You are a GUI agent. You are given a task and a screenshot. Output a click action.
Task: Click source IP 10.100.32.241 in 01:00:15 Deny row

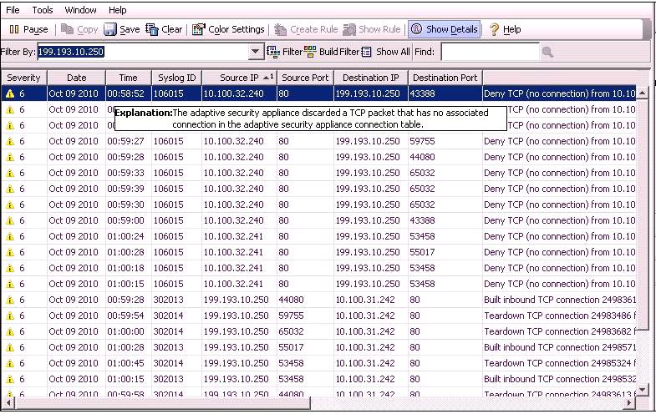coord(233,284)
